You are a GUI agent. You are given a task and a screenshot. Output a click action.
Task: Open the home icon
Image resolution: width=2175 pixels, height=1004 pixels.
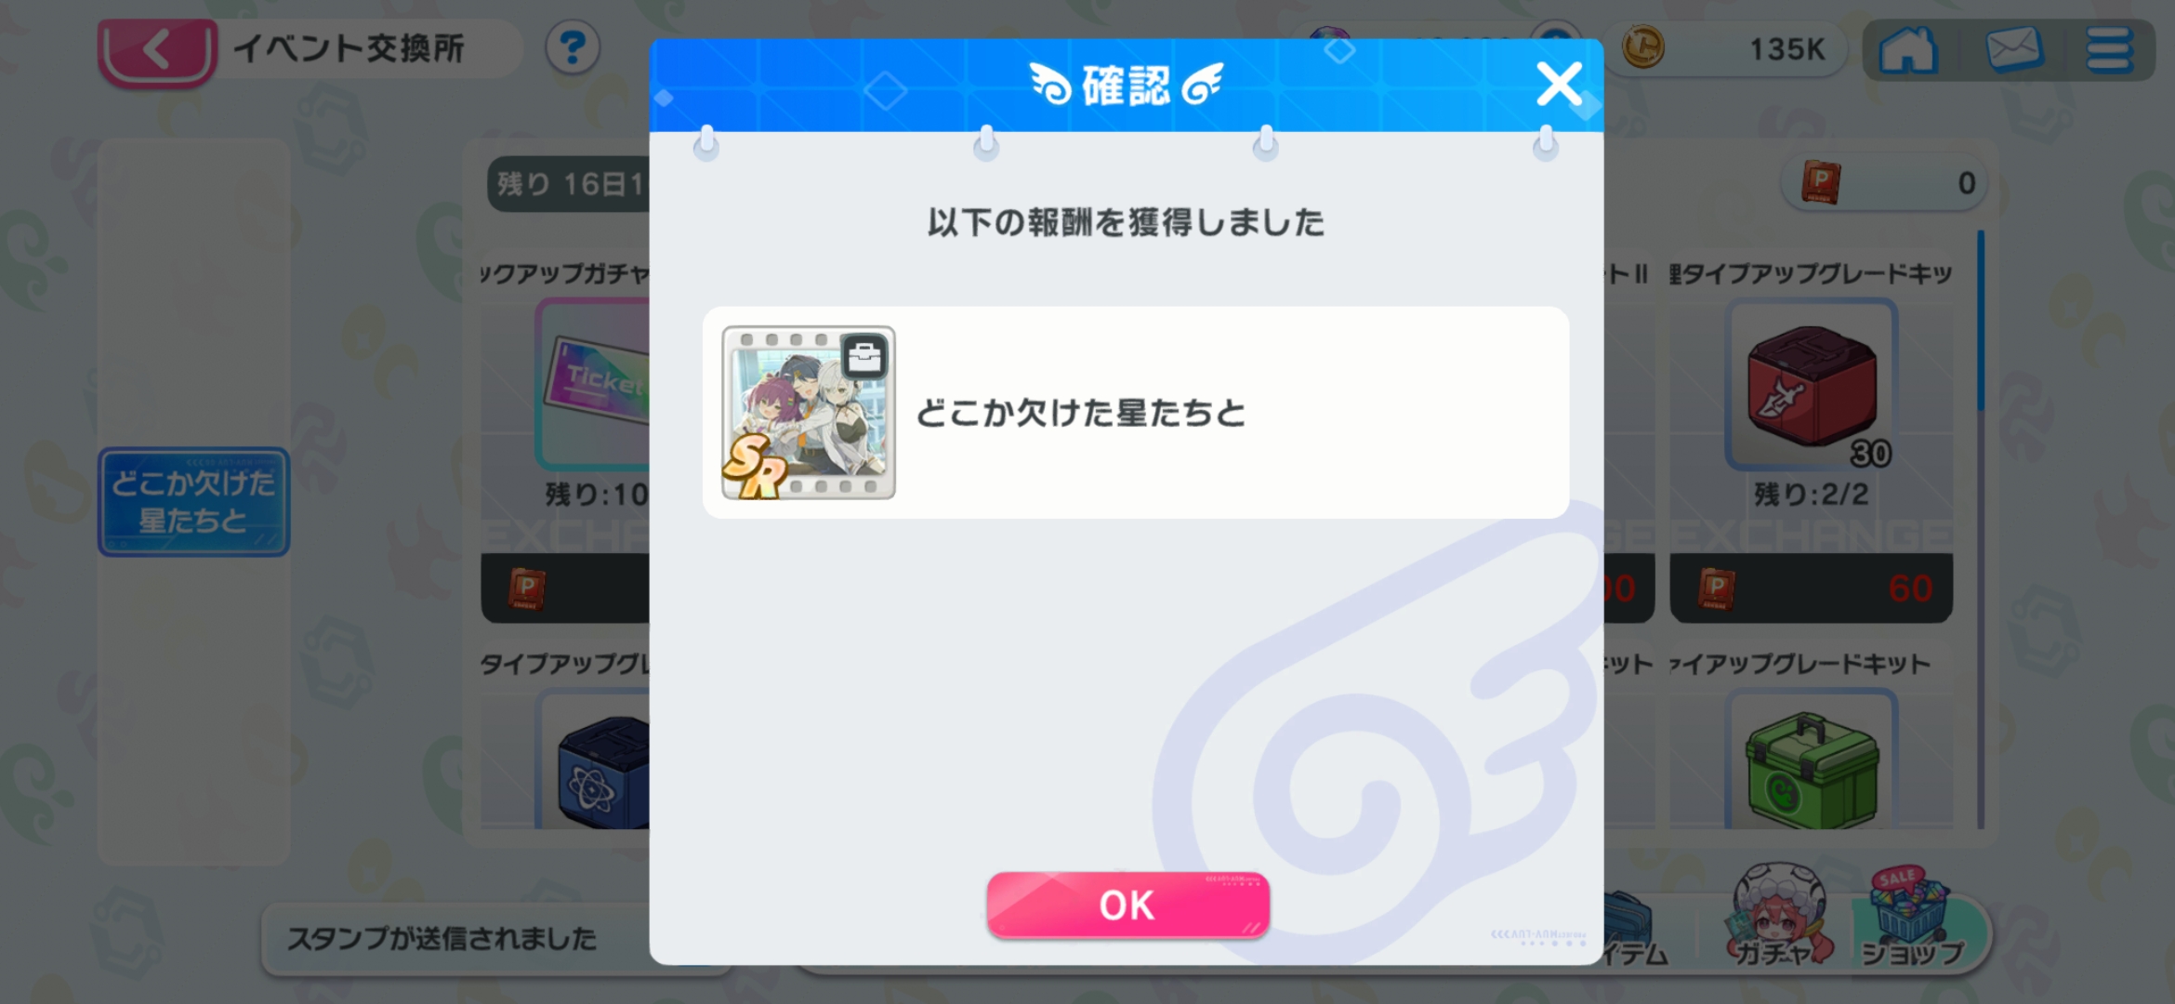1908,49
